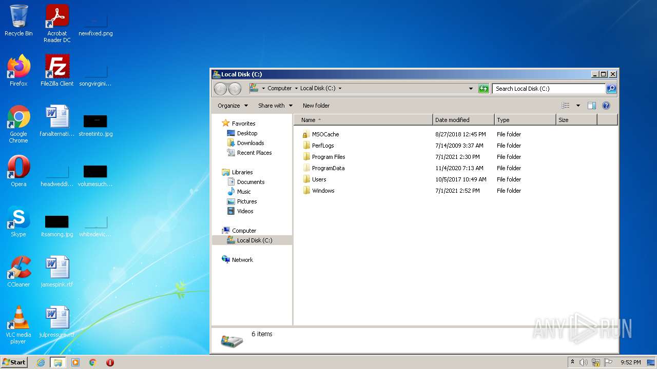Open the Opera desktop shortcut
Image resolution: width=657 pixels, height=369 pixels.
18,171
